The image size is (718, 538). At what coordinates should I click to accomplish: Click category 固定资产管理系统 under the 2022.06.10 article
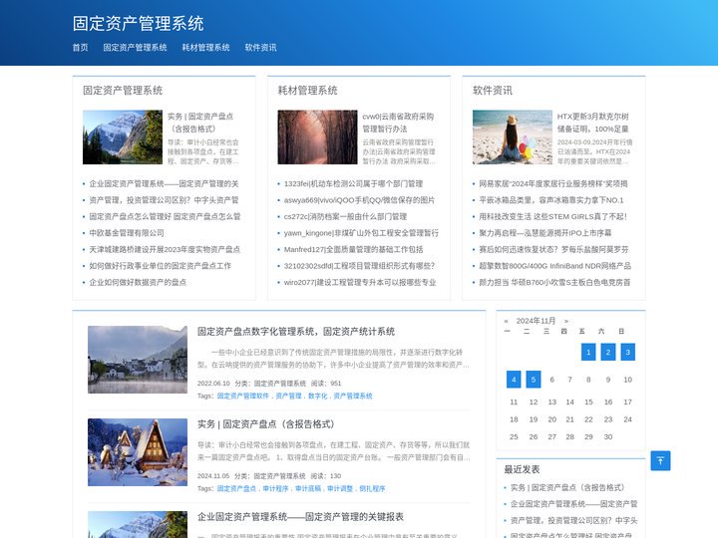click(x=280, y=384)
